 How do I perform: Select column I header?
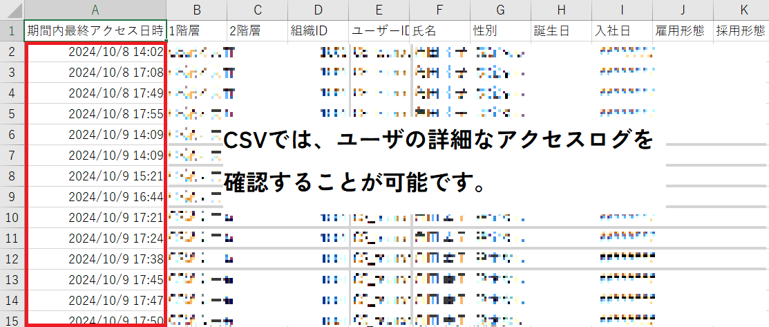(x=623, y=10)
